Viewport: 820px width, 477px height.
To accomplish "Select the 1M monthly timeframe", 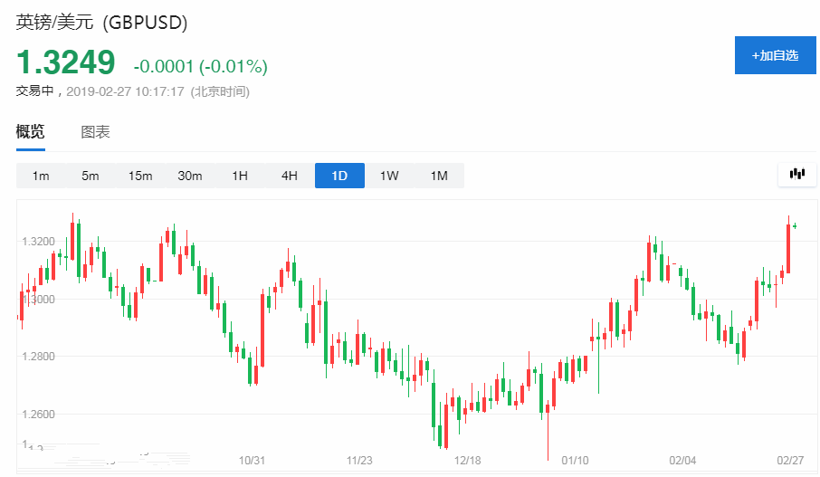I will pyautogui.click(x=439, y=176).
